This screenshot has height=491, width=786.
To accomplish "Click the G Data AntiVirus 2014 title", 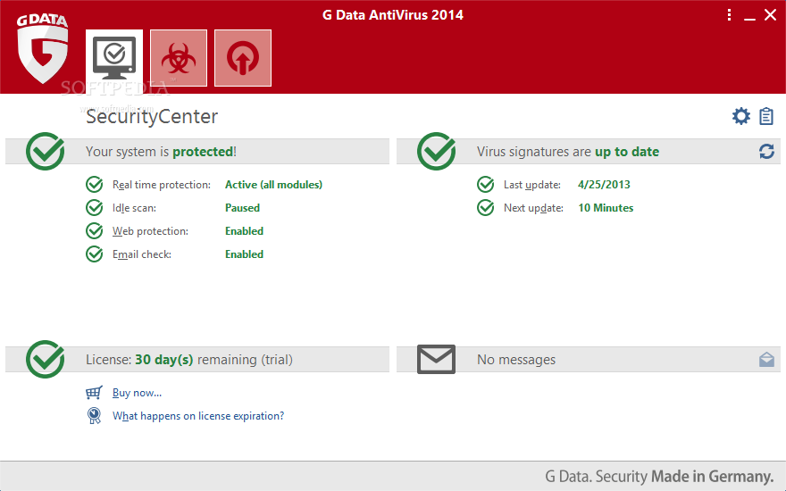I will click(x=392, y=15).
